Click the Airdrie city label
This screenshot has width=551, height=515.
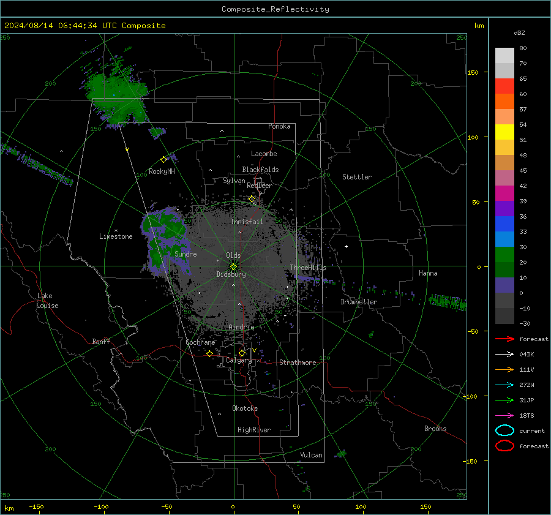[241, 327]
